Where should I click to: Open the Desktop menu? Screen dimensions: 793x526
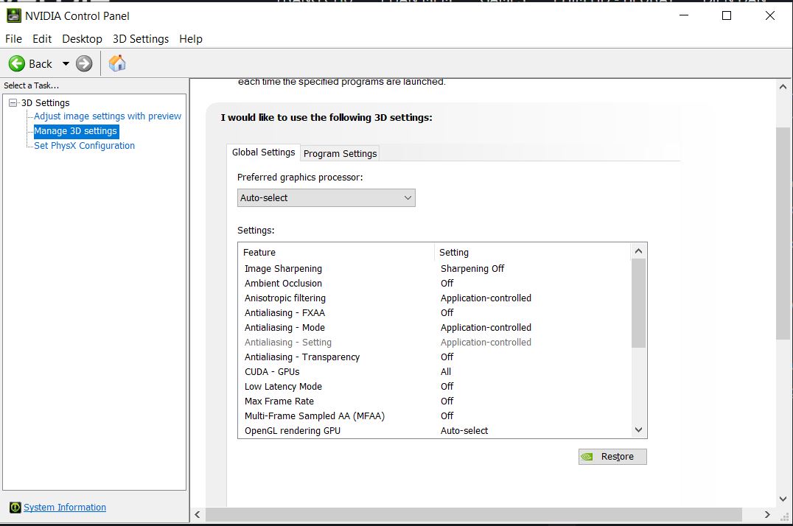(82, 39)
